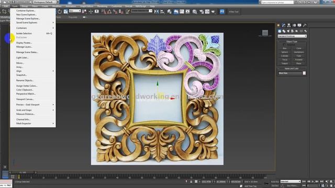Expand the Grids and Snaps submenu
Image resolution: width=335 pixels, height=188 pixels.
click(33, 110)
